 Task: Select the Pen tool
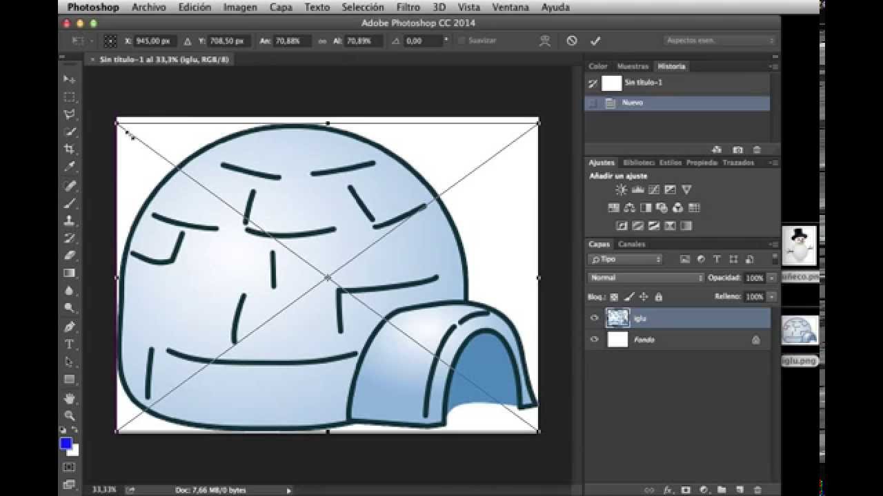tap(69, 327)
